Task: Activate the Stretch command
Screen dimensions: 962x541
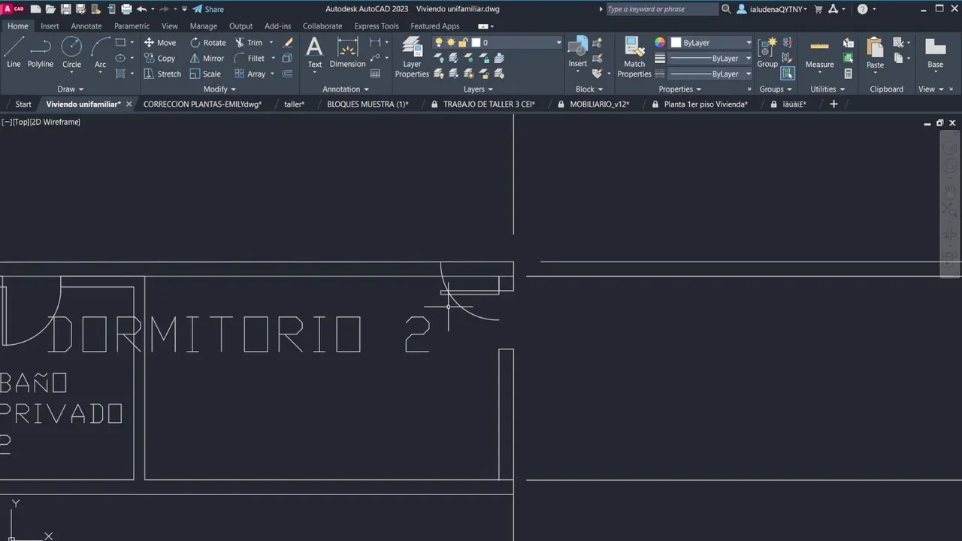Action: [x=162, y=74]
